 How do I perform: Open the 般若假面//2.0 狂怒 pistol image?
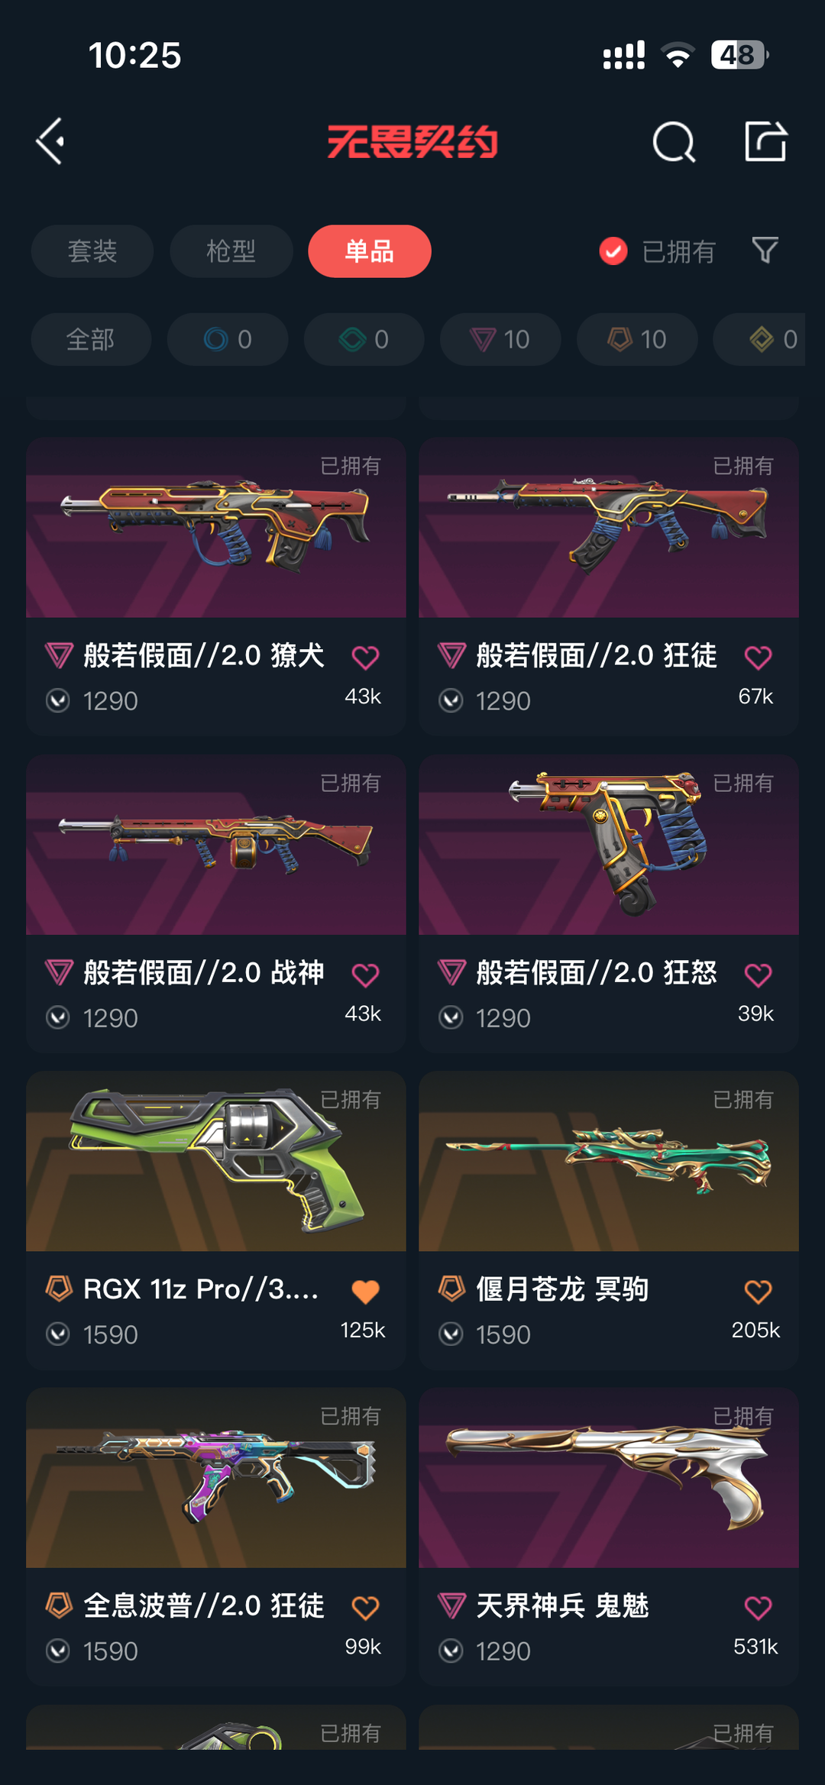[609, 845]
